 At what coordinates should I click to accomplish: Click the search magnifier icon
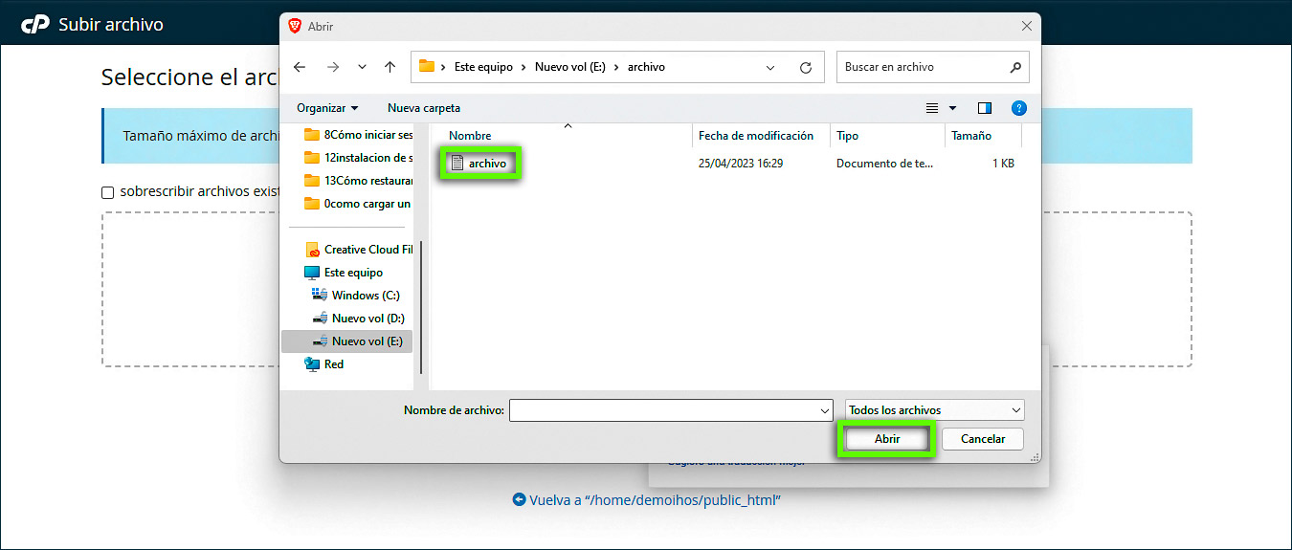[x=1015, y=67]
